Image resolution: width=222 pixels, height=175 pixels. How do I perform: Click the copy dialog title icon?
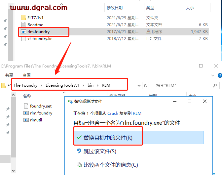click(x=70, y=102)
